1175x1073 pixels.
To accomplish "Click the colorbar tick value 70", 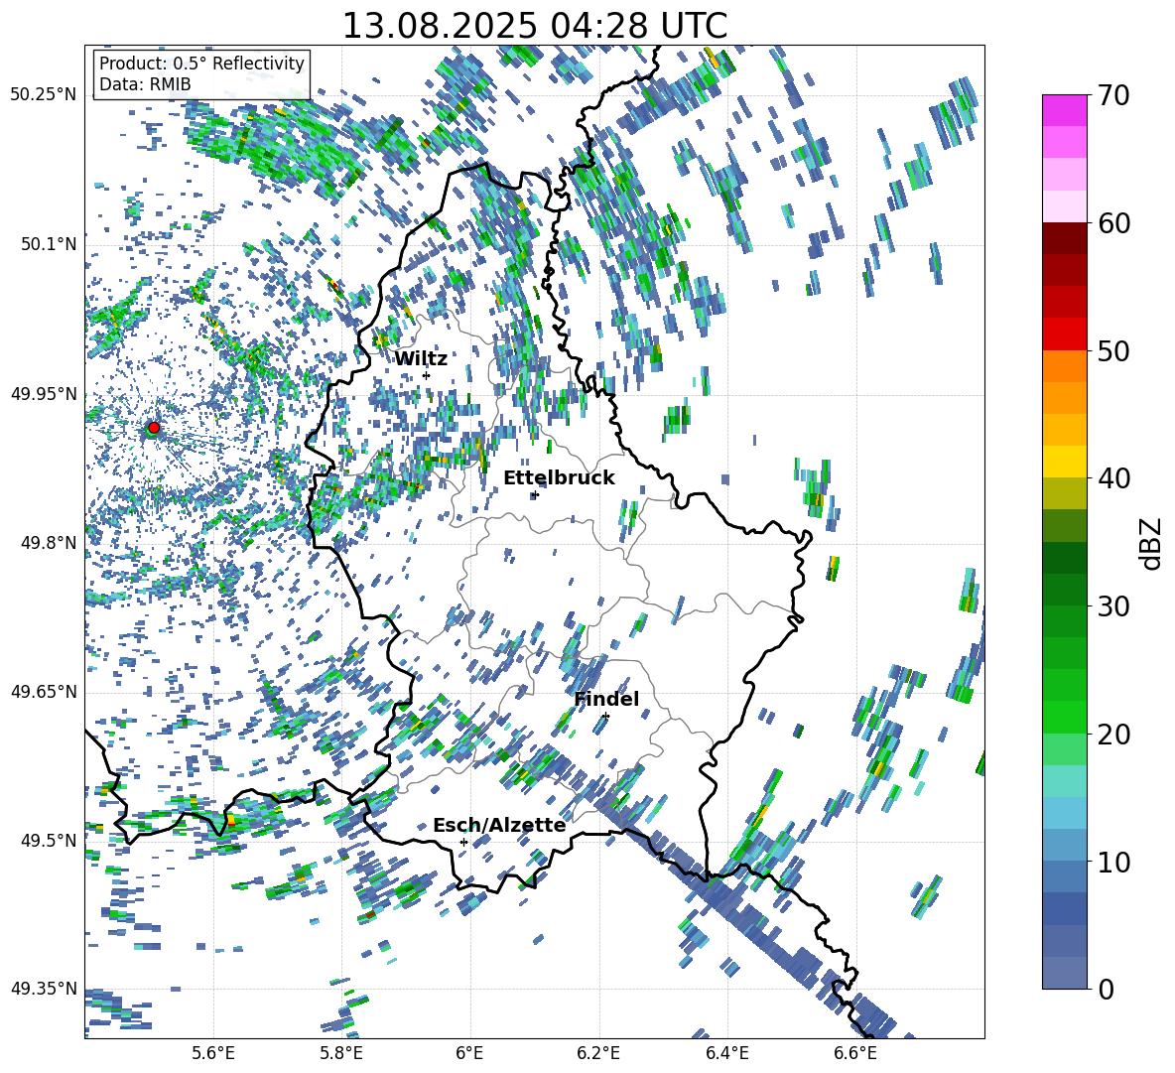I will (1113, 96).
